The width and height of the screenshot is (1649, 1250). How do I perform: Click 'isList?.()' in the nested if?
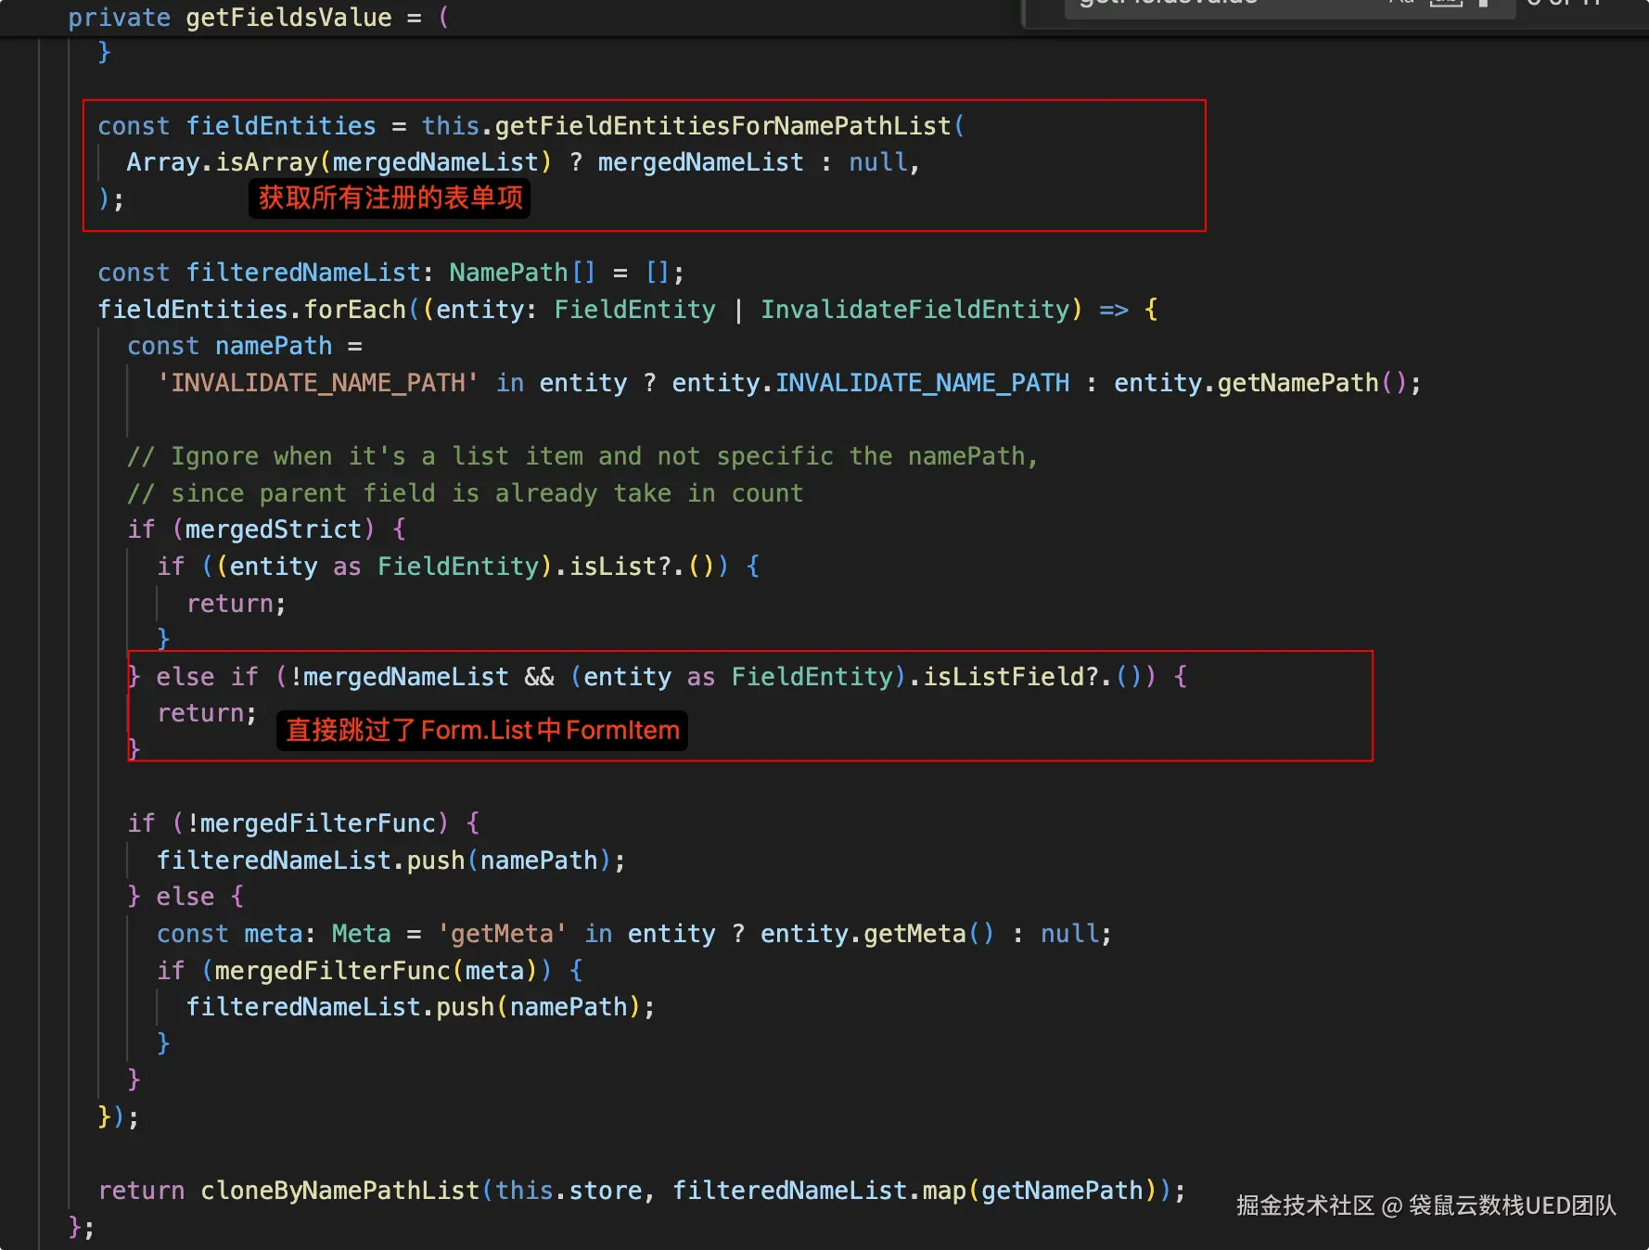642,567
